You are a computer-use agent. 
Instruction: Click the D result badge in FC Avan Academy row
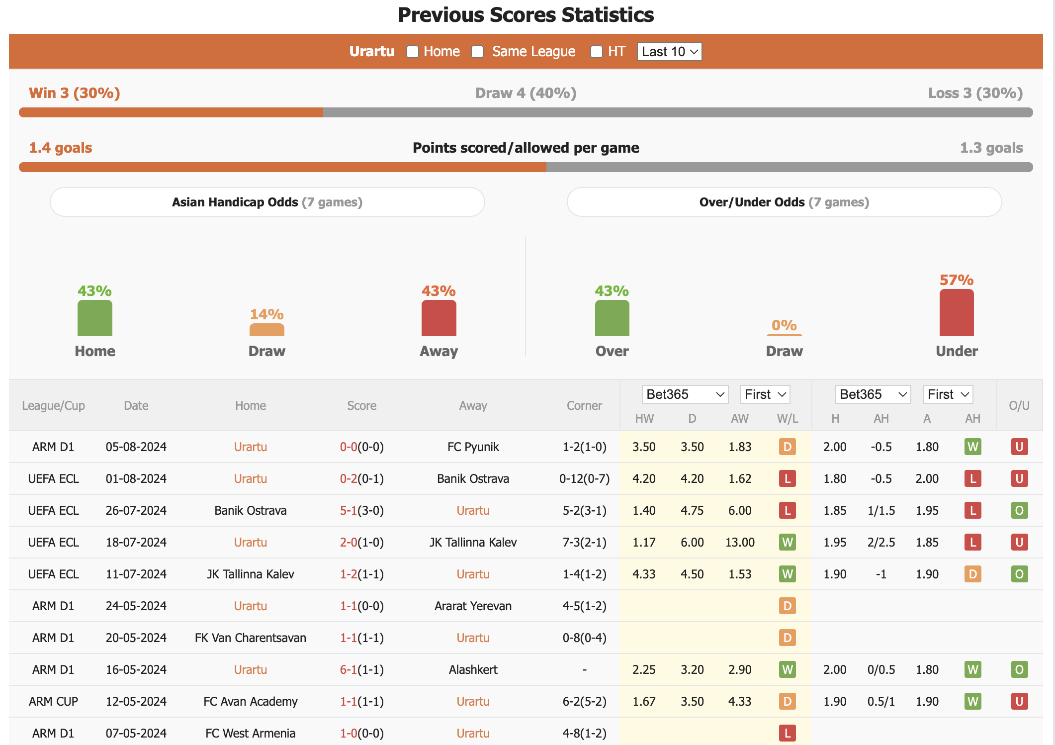788,701
